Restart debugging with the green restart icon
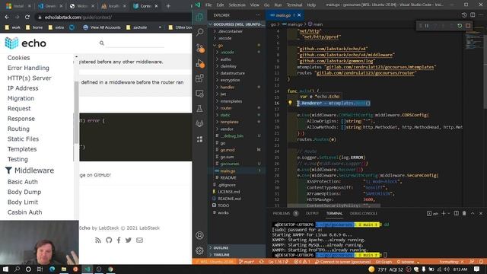 460,26
